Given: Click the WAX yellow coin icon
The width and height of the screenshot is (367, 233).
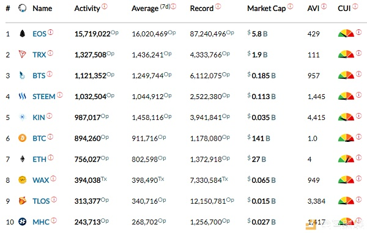Looking at the screenshot, I should 22,180.
